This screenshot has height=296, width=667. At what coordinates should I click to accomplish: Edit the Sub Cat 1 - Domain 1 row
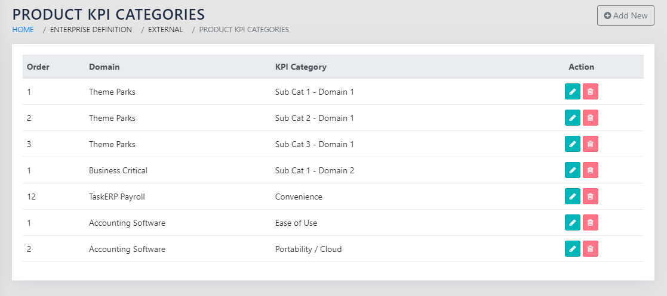click(x=572, y=92)
